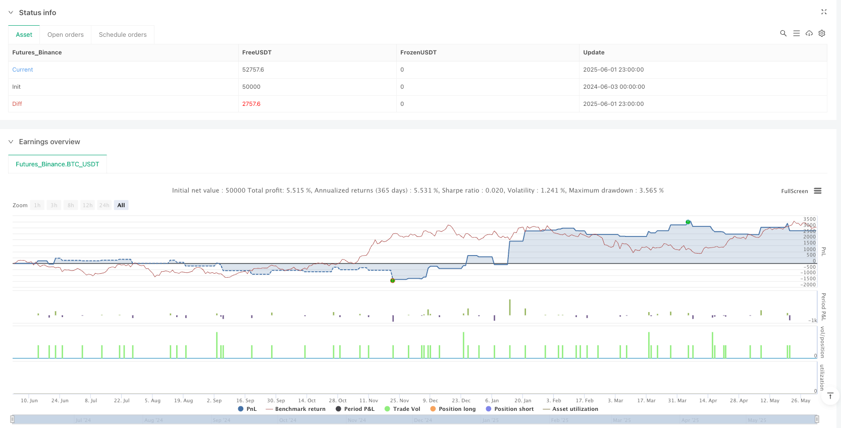841x428 pixels.
Task: Collapse the Status info section
Action: tap(11, 13)
